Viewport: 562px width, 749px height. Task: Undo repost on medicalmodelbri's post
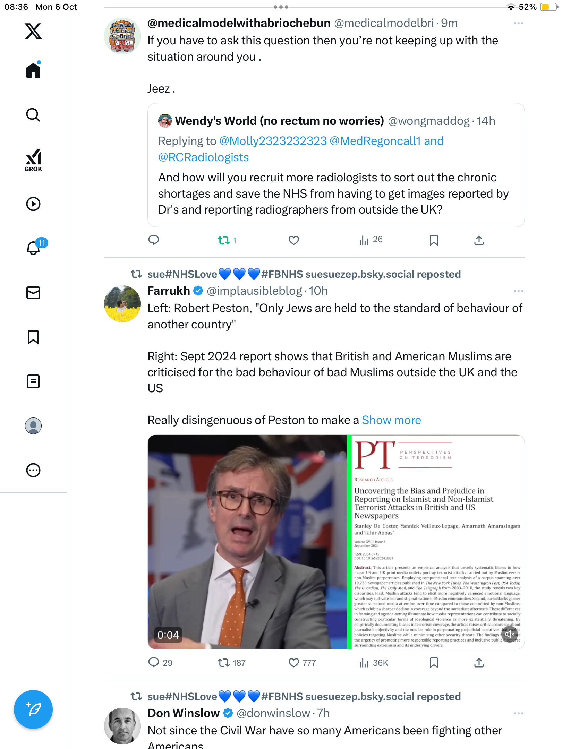(224, 240)
